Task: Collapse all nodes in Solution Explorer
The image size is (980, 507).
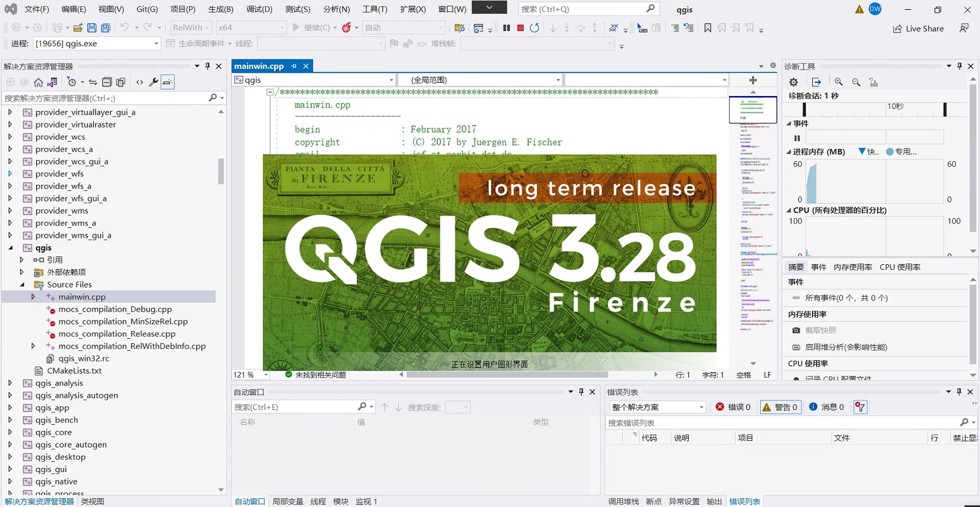Action: click(107, 82)
